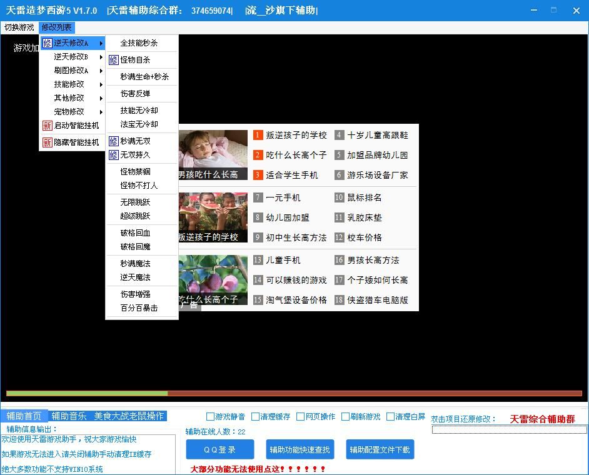Click the 修 icon next to 无双持久
Screen dimensions: 589x475
(114, 154)
